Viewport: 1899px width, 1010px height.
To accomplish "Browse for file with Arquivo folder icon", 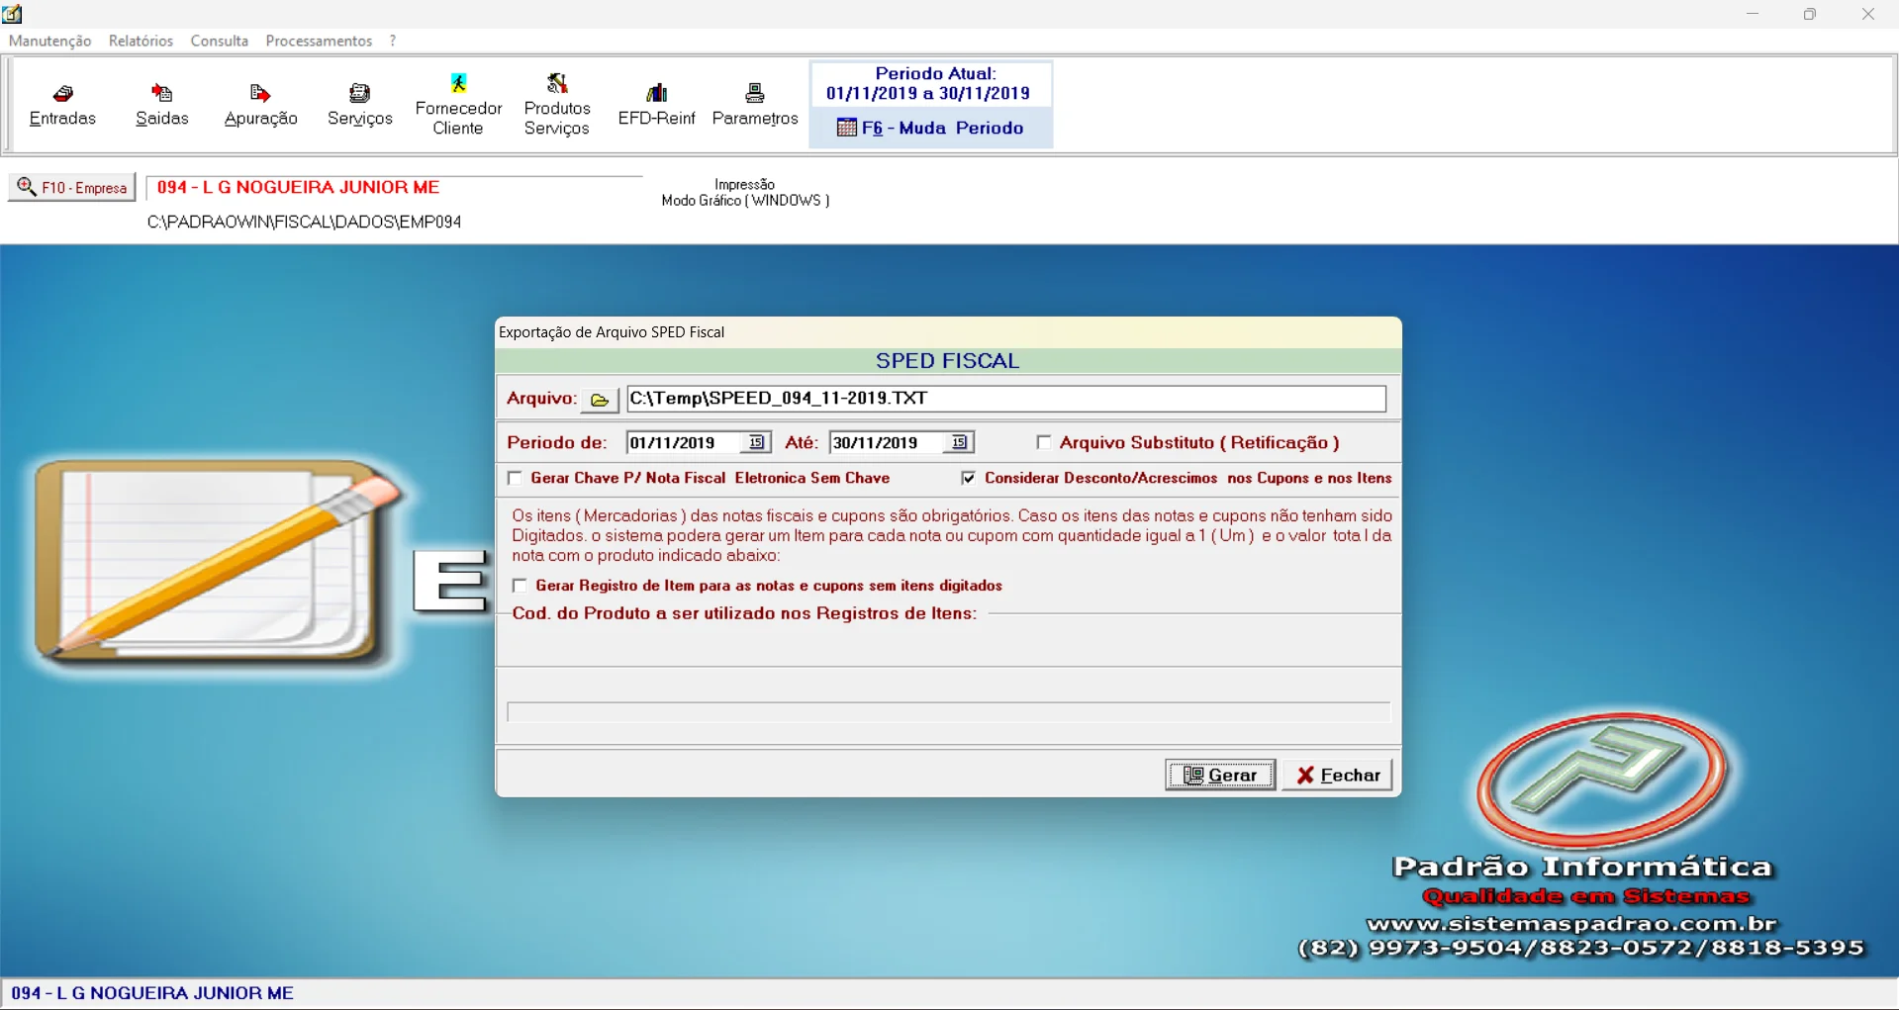I will point(600,400).
